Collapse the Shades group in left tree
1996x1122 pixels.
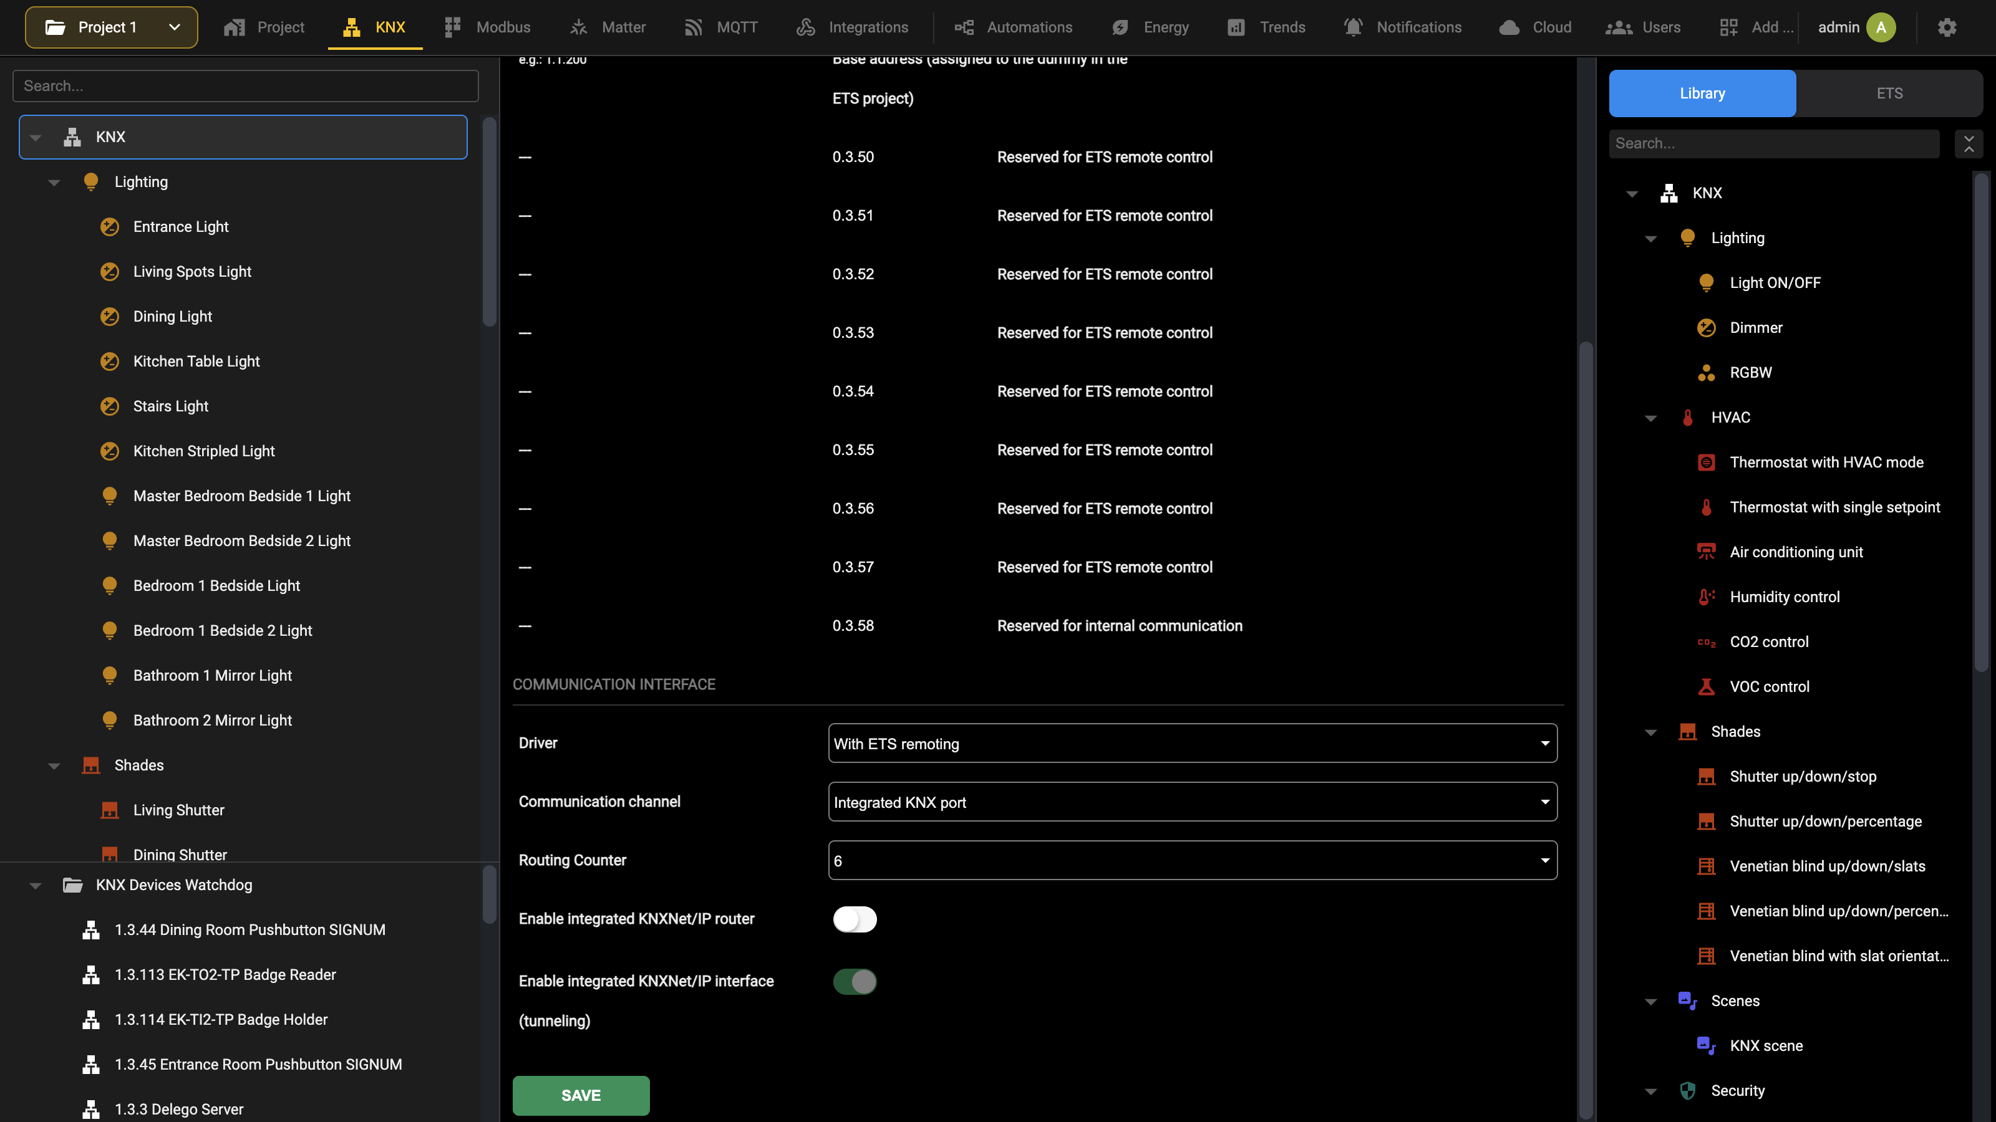pyautogui.click(x=54, y=766)
